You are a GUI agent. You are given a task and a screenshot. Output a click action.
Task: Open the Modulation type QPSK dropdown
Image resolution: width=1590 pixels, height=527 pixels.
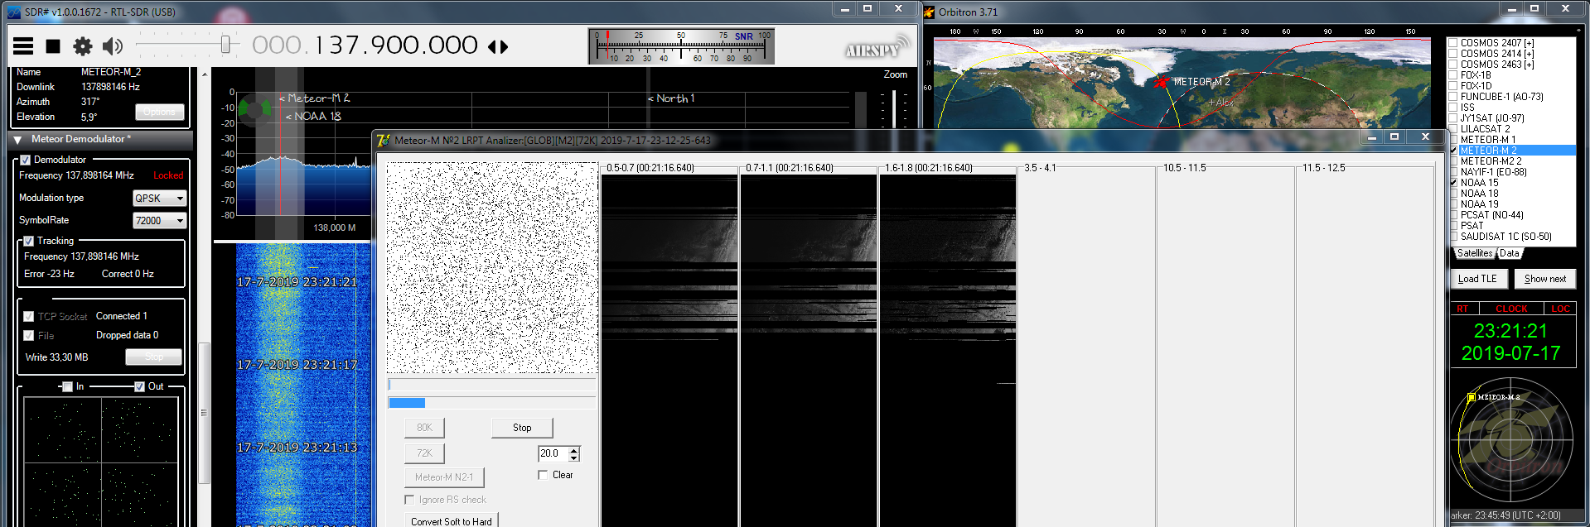(160, 199)
